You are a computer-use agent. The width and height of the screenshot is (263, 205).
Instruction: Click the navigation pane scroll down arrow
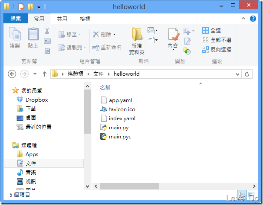pyautogui.click(x=87, y=186)
